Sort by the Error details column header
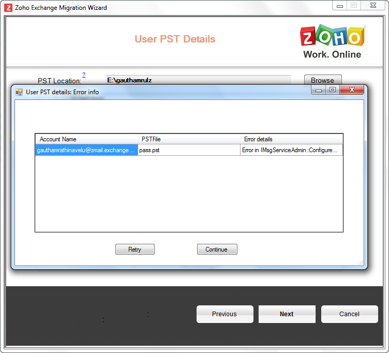389x353 pixels. (292, 139)
